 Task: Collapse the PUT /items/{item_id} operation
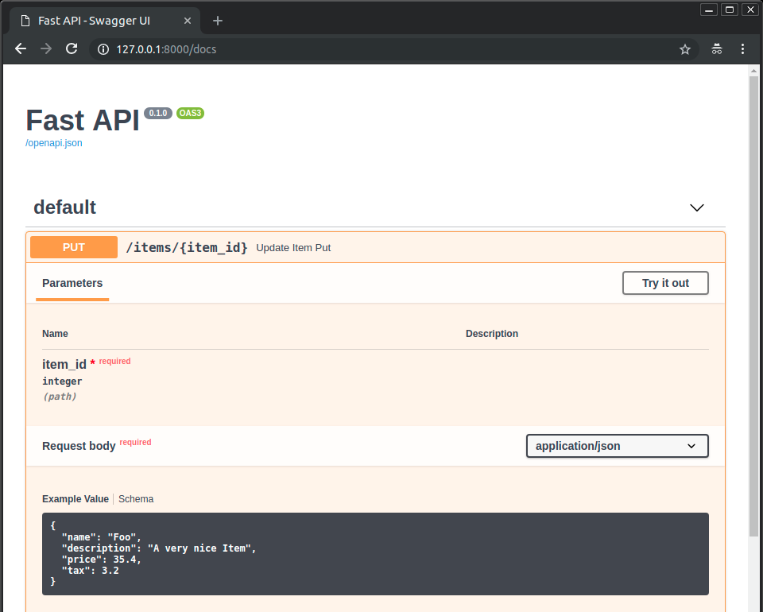coord(188,247)
